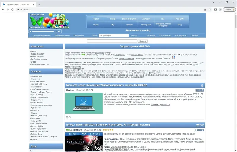Open the Регистрация menu item
This screenshot has width=237, height=152.
(x=146, y=25)
